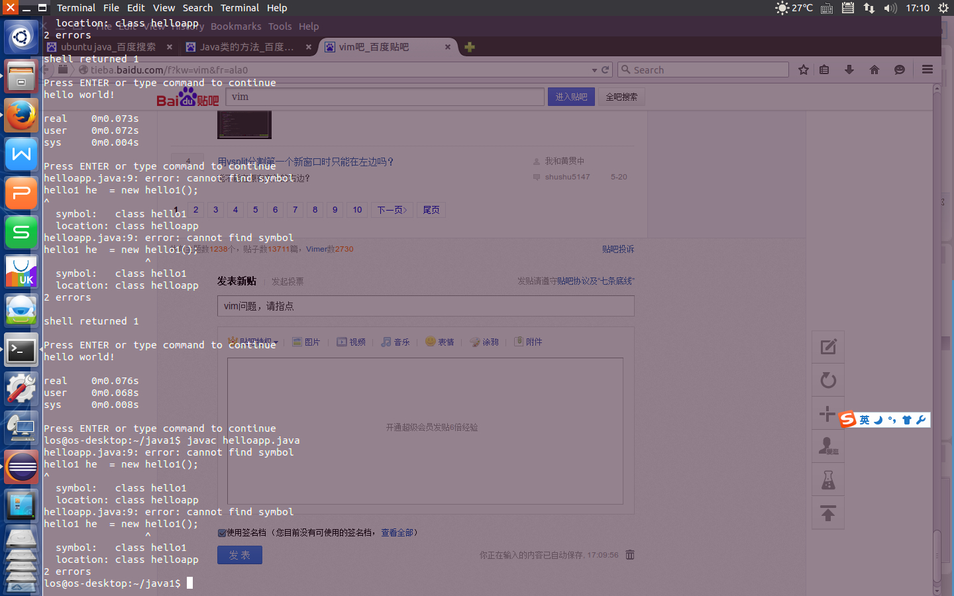This screenshot has height=596, width=954.
Task: Open Sogou wrench settings icon
Action: click(x=921, y=420)
